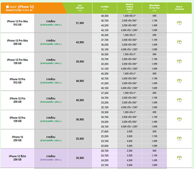This screenshot has width=194, height=169.
Task: Click the price update date text in orange header
Action: (19, 10)
